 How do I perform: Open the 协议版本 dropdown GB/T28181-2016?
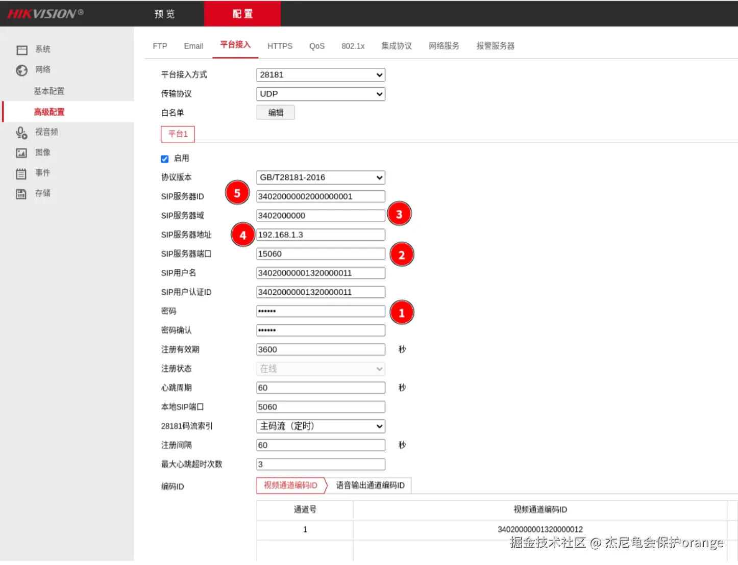[x=321, y=177]
